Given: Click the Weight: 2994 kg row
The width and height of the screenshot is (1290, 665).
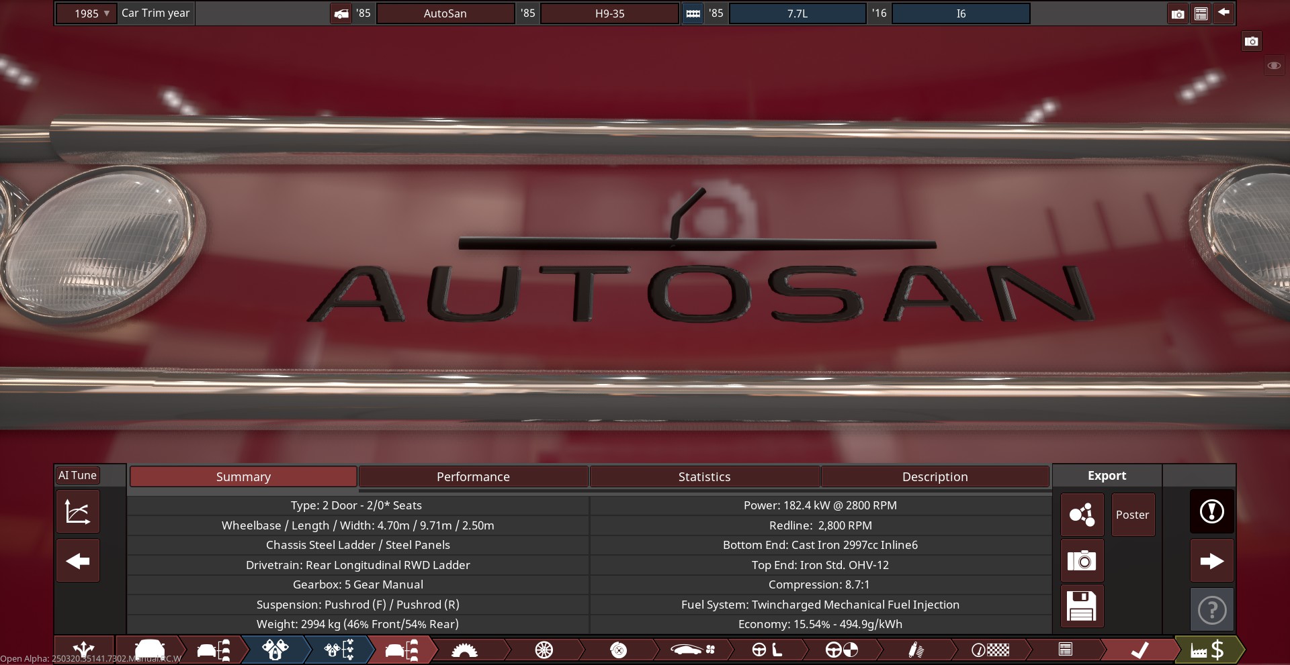Looking at the screenshot, I should (x=357, y=624).
